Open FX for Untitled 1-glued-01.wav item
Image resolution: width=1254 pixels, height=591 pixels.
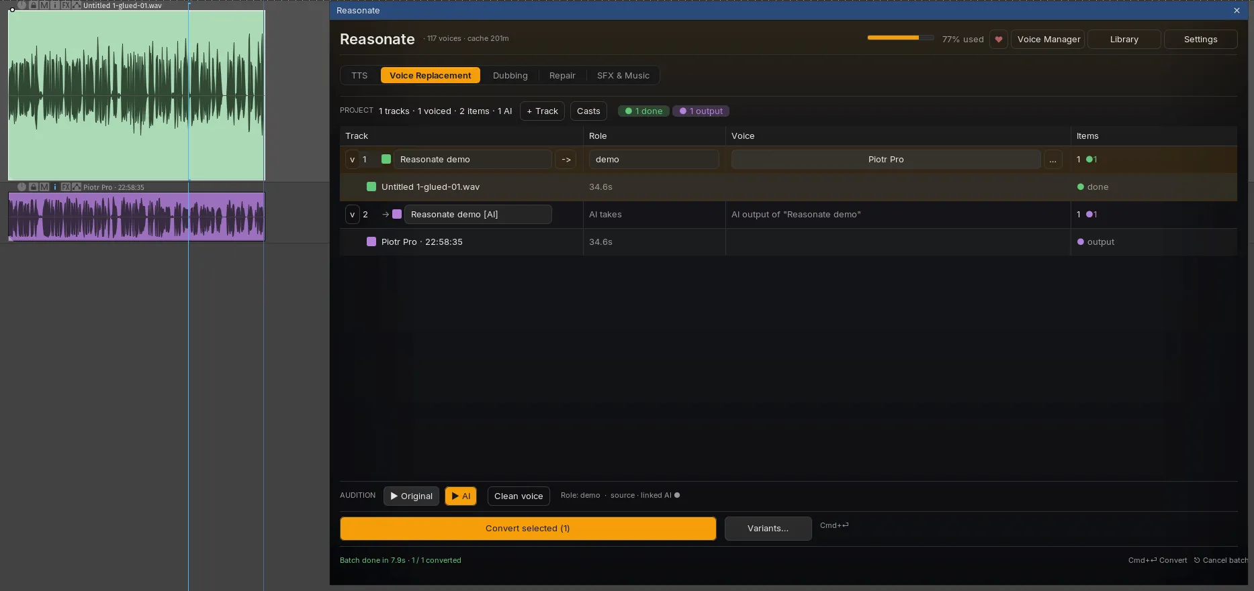(66, 5)
